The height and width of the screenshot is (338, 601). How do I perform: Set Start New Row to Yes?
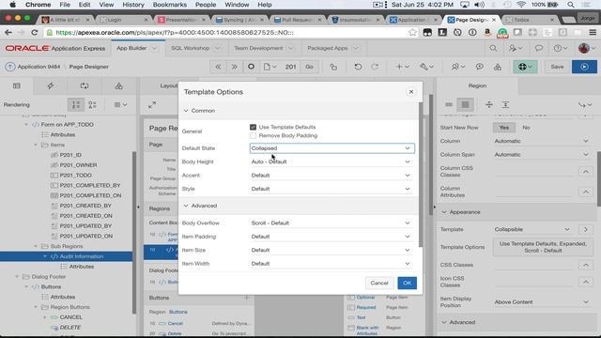(503, 128)
